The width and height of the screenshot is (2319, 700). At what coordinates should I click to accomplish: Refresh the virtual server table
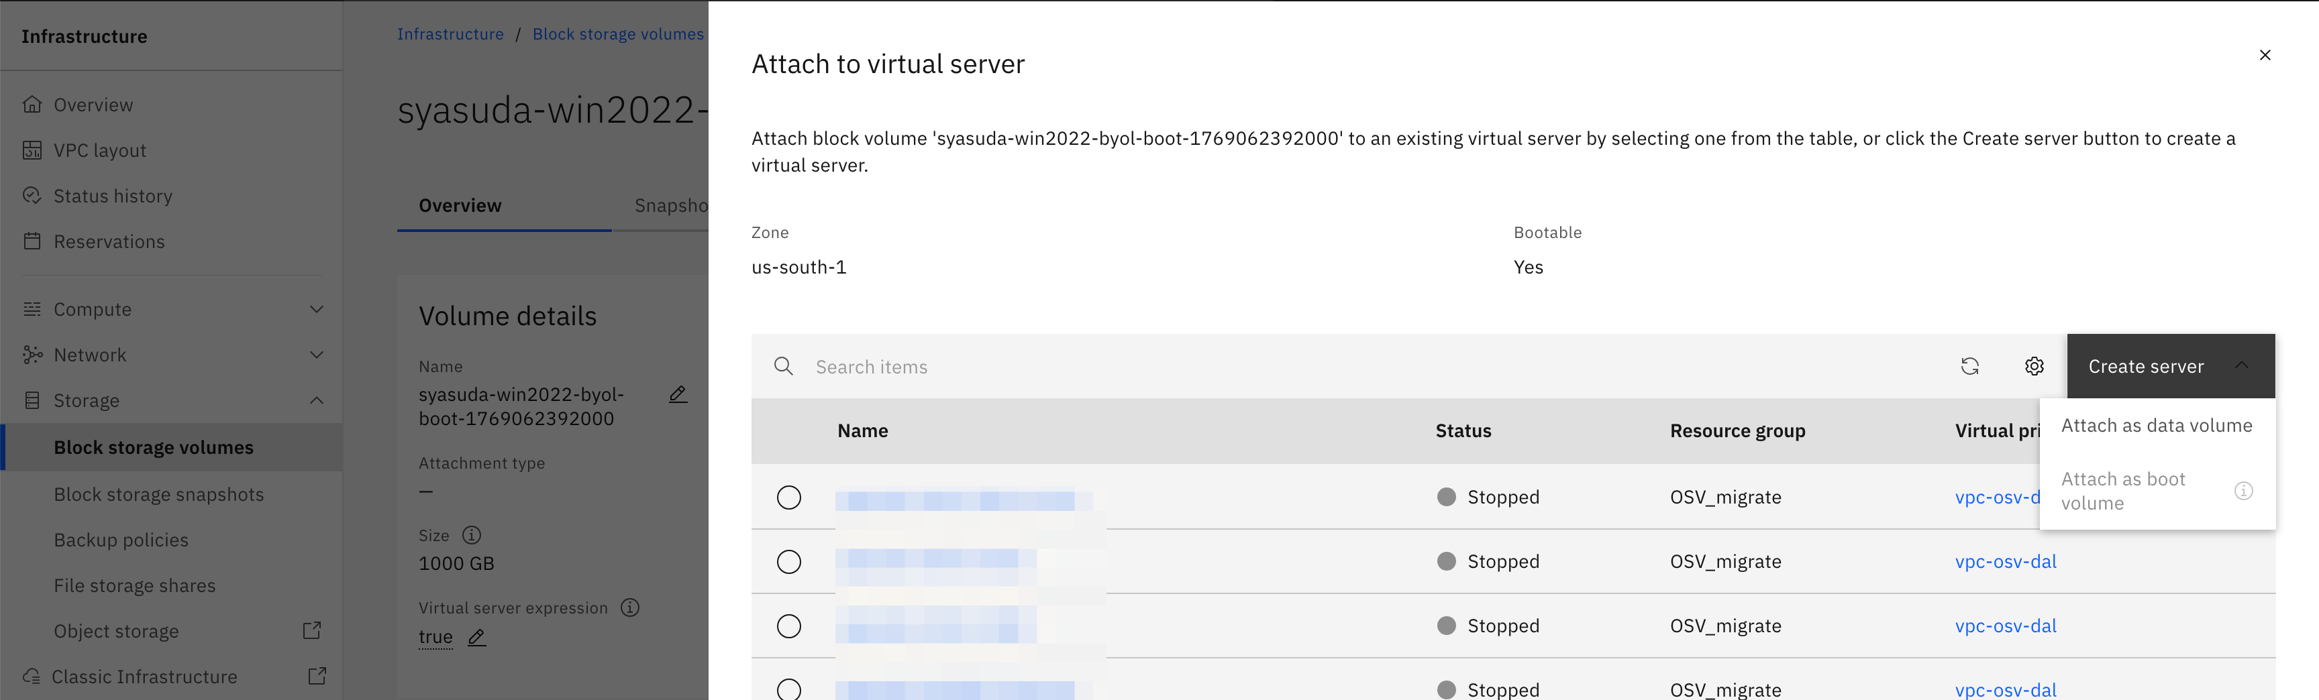[1969, 366]
